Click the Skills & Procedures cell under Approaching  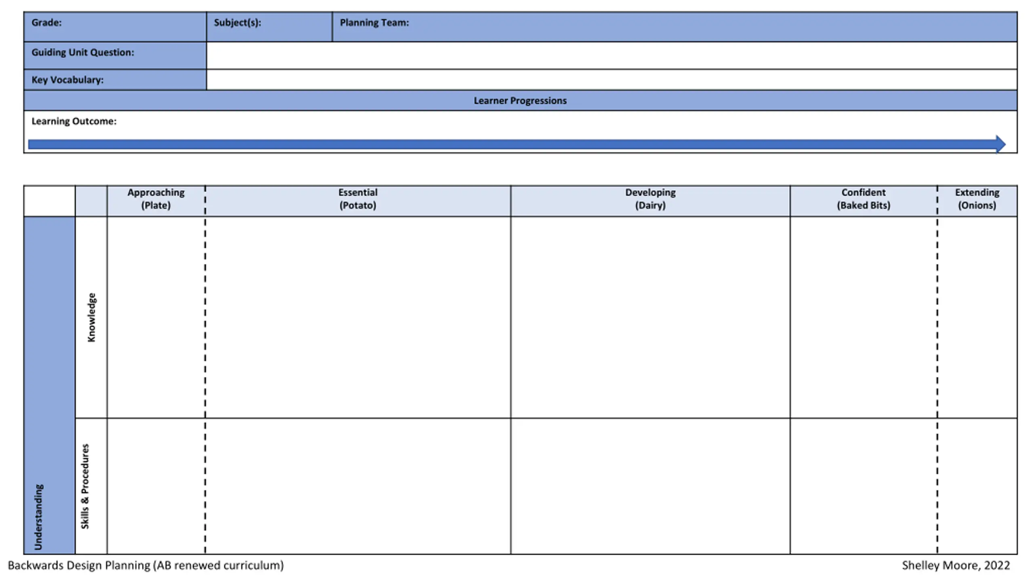pos(156,486)
